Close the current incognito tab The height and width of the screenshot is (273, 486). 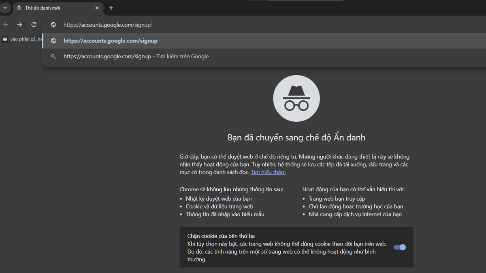point(97,8)
